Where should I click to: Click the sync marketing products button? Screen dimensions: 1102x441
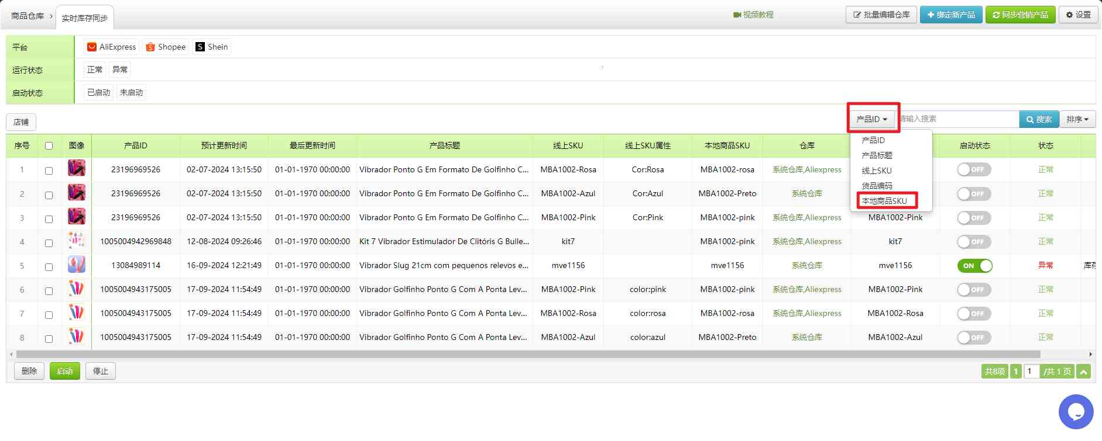pyautogui.click(x=1020, y=15)
